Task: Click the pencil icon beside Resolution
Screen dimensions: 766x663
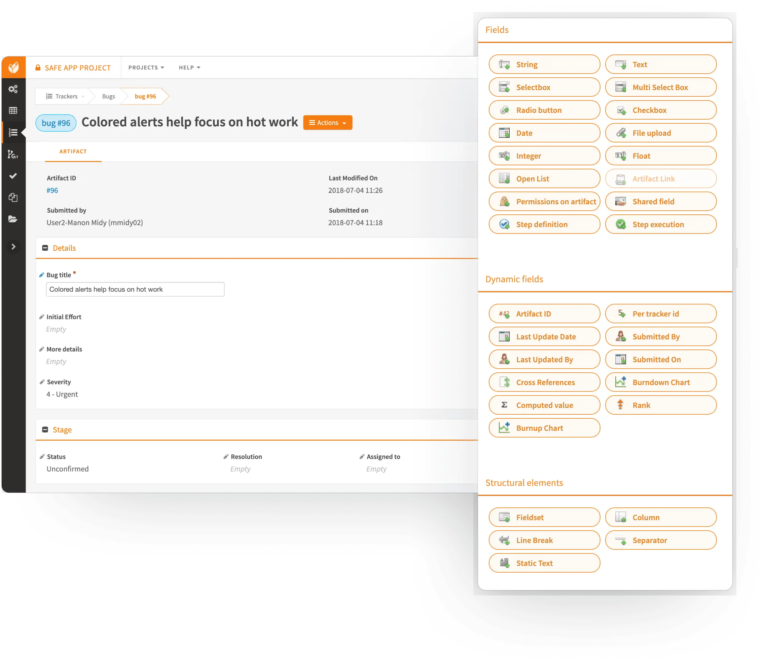Action: 226,457
